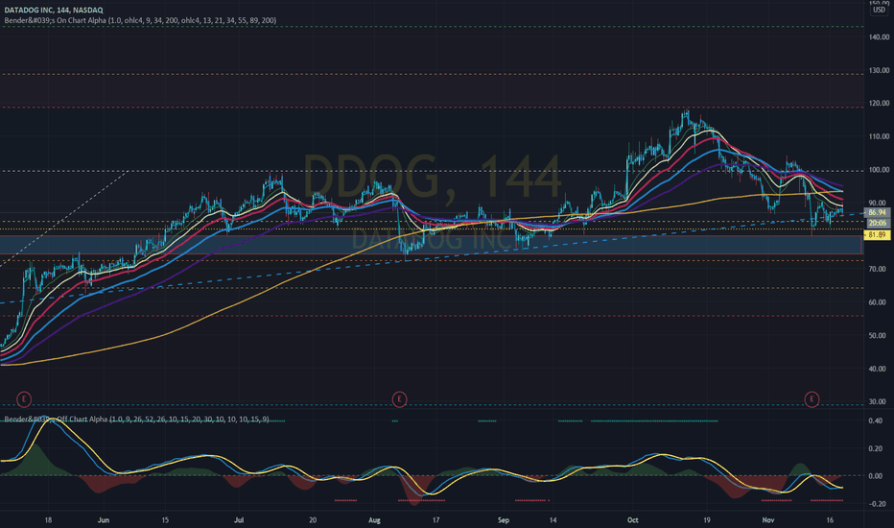
Task: Click the 60.00 price axis label
Action: pyautogui.click(x=879, y=302)
